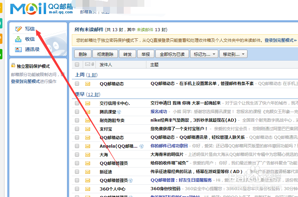Check the 腾讯课堂 mail checkbox
This screenshot has height=197, width=298.
pyautogui.click(x=77, y=112)
